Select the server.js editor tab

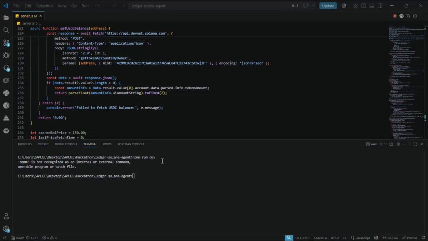[29, 16]
